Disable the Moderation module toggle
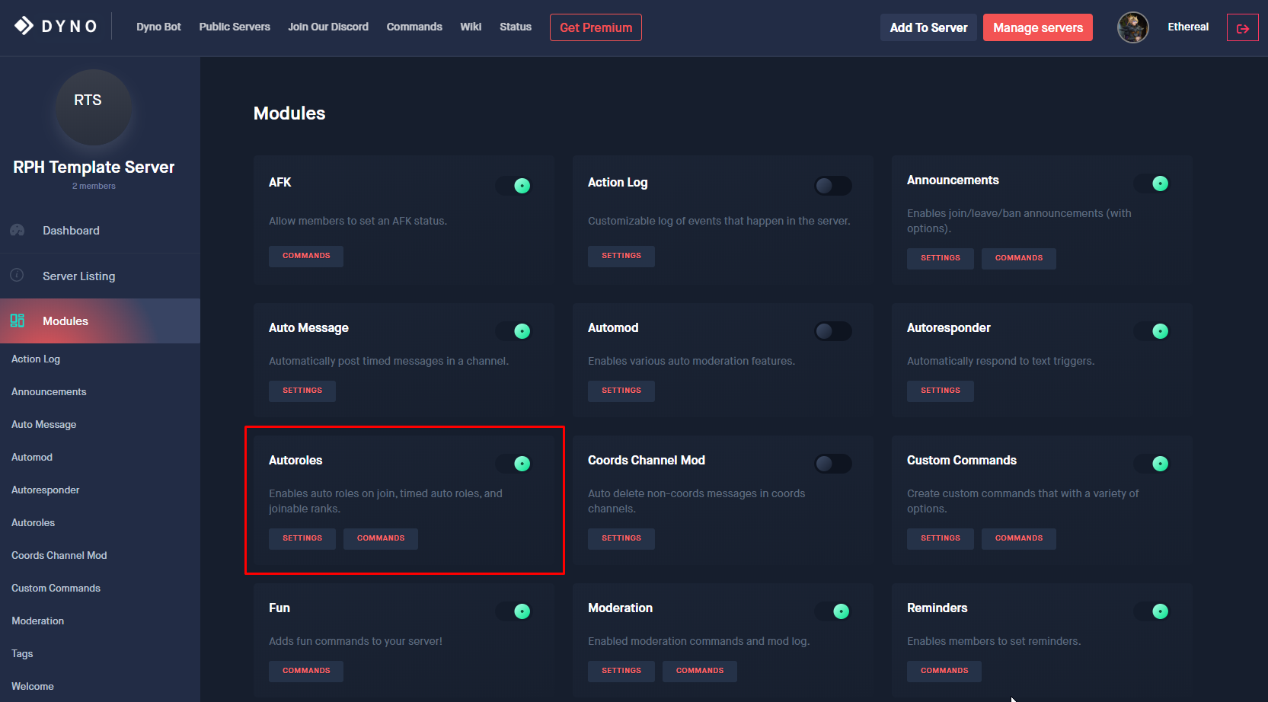Screen dimensions: 1268x702 (833, 611)
